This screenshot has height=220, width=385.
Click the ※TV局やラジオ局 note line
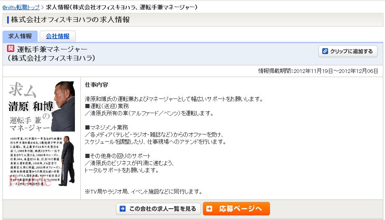point(144,192)
